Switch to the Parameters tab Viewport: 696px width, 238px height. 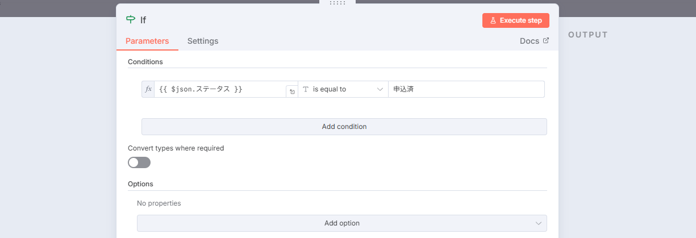[147, 41]
